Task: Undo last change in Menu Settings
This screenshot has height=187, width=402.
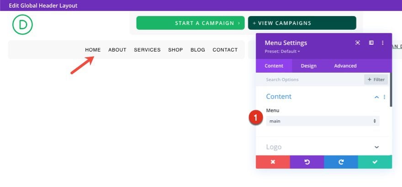Action: coord(307,162)
